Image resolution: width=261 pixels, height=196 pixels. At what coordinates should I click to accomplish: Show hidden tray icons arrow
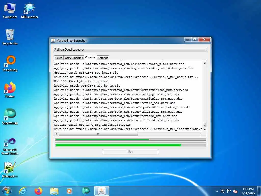(x=217, y=191)
